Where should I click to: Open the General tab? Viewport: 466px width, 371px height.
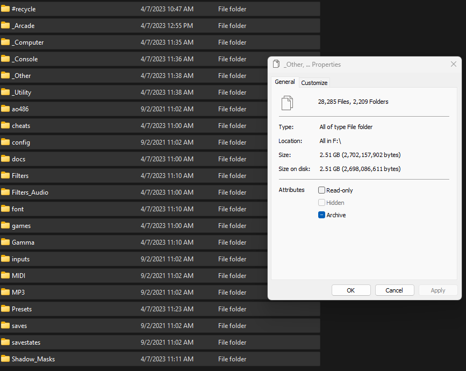point(285,82)
